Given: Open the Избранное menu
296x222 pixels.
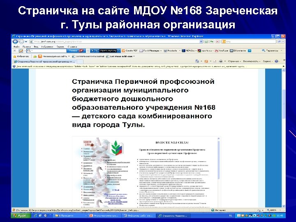Looking at the screenshot, I should click(47, 46).
